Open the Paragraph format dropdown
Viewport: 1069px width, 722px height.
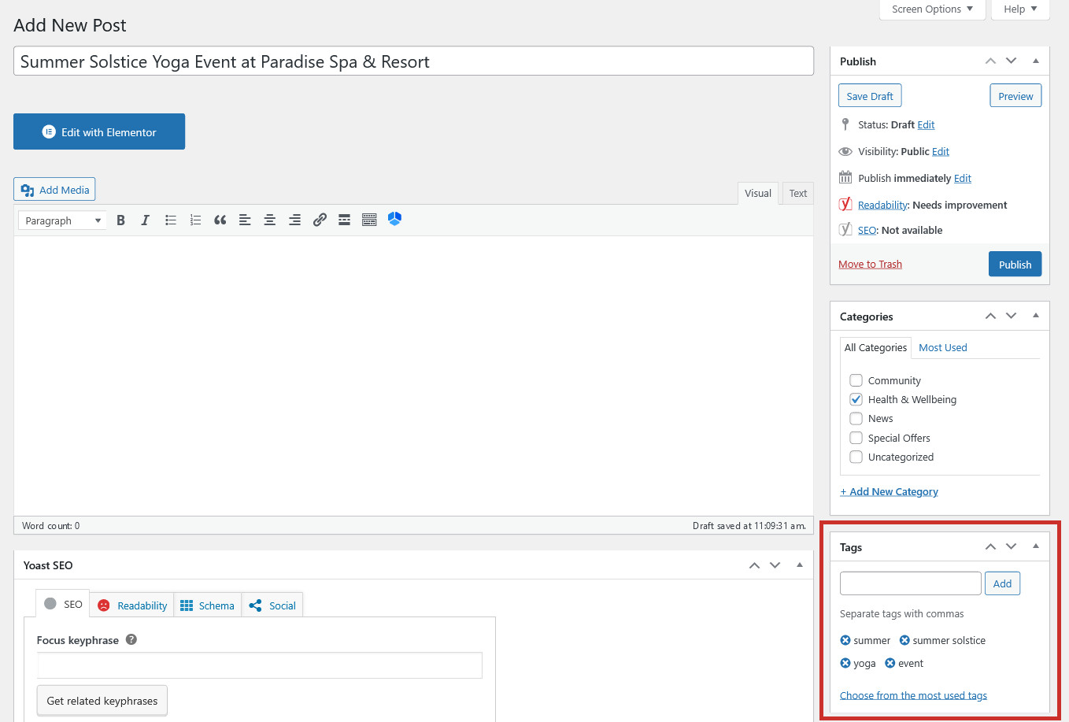click(62, 220)
